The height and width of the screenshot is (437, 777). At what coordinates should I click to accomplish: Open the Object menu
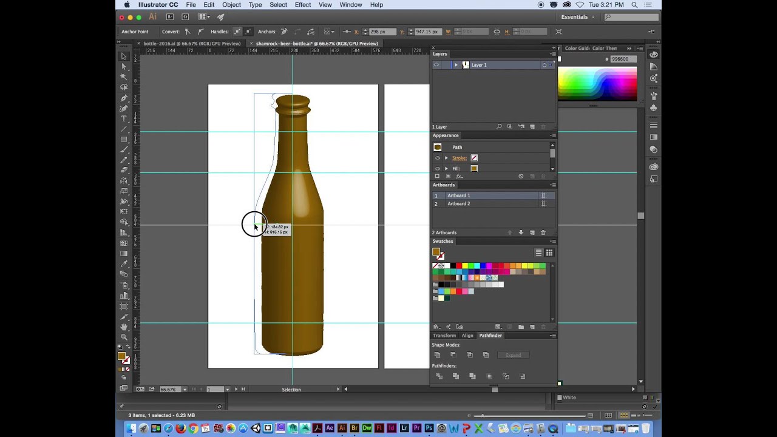click(231, 5)
